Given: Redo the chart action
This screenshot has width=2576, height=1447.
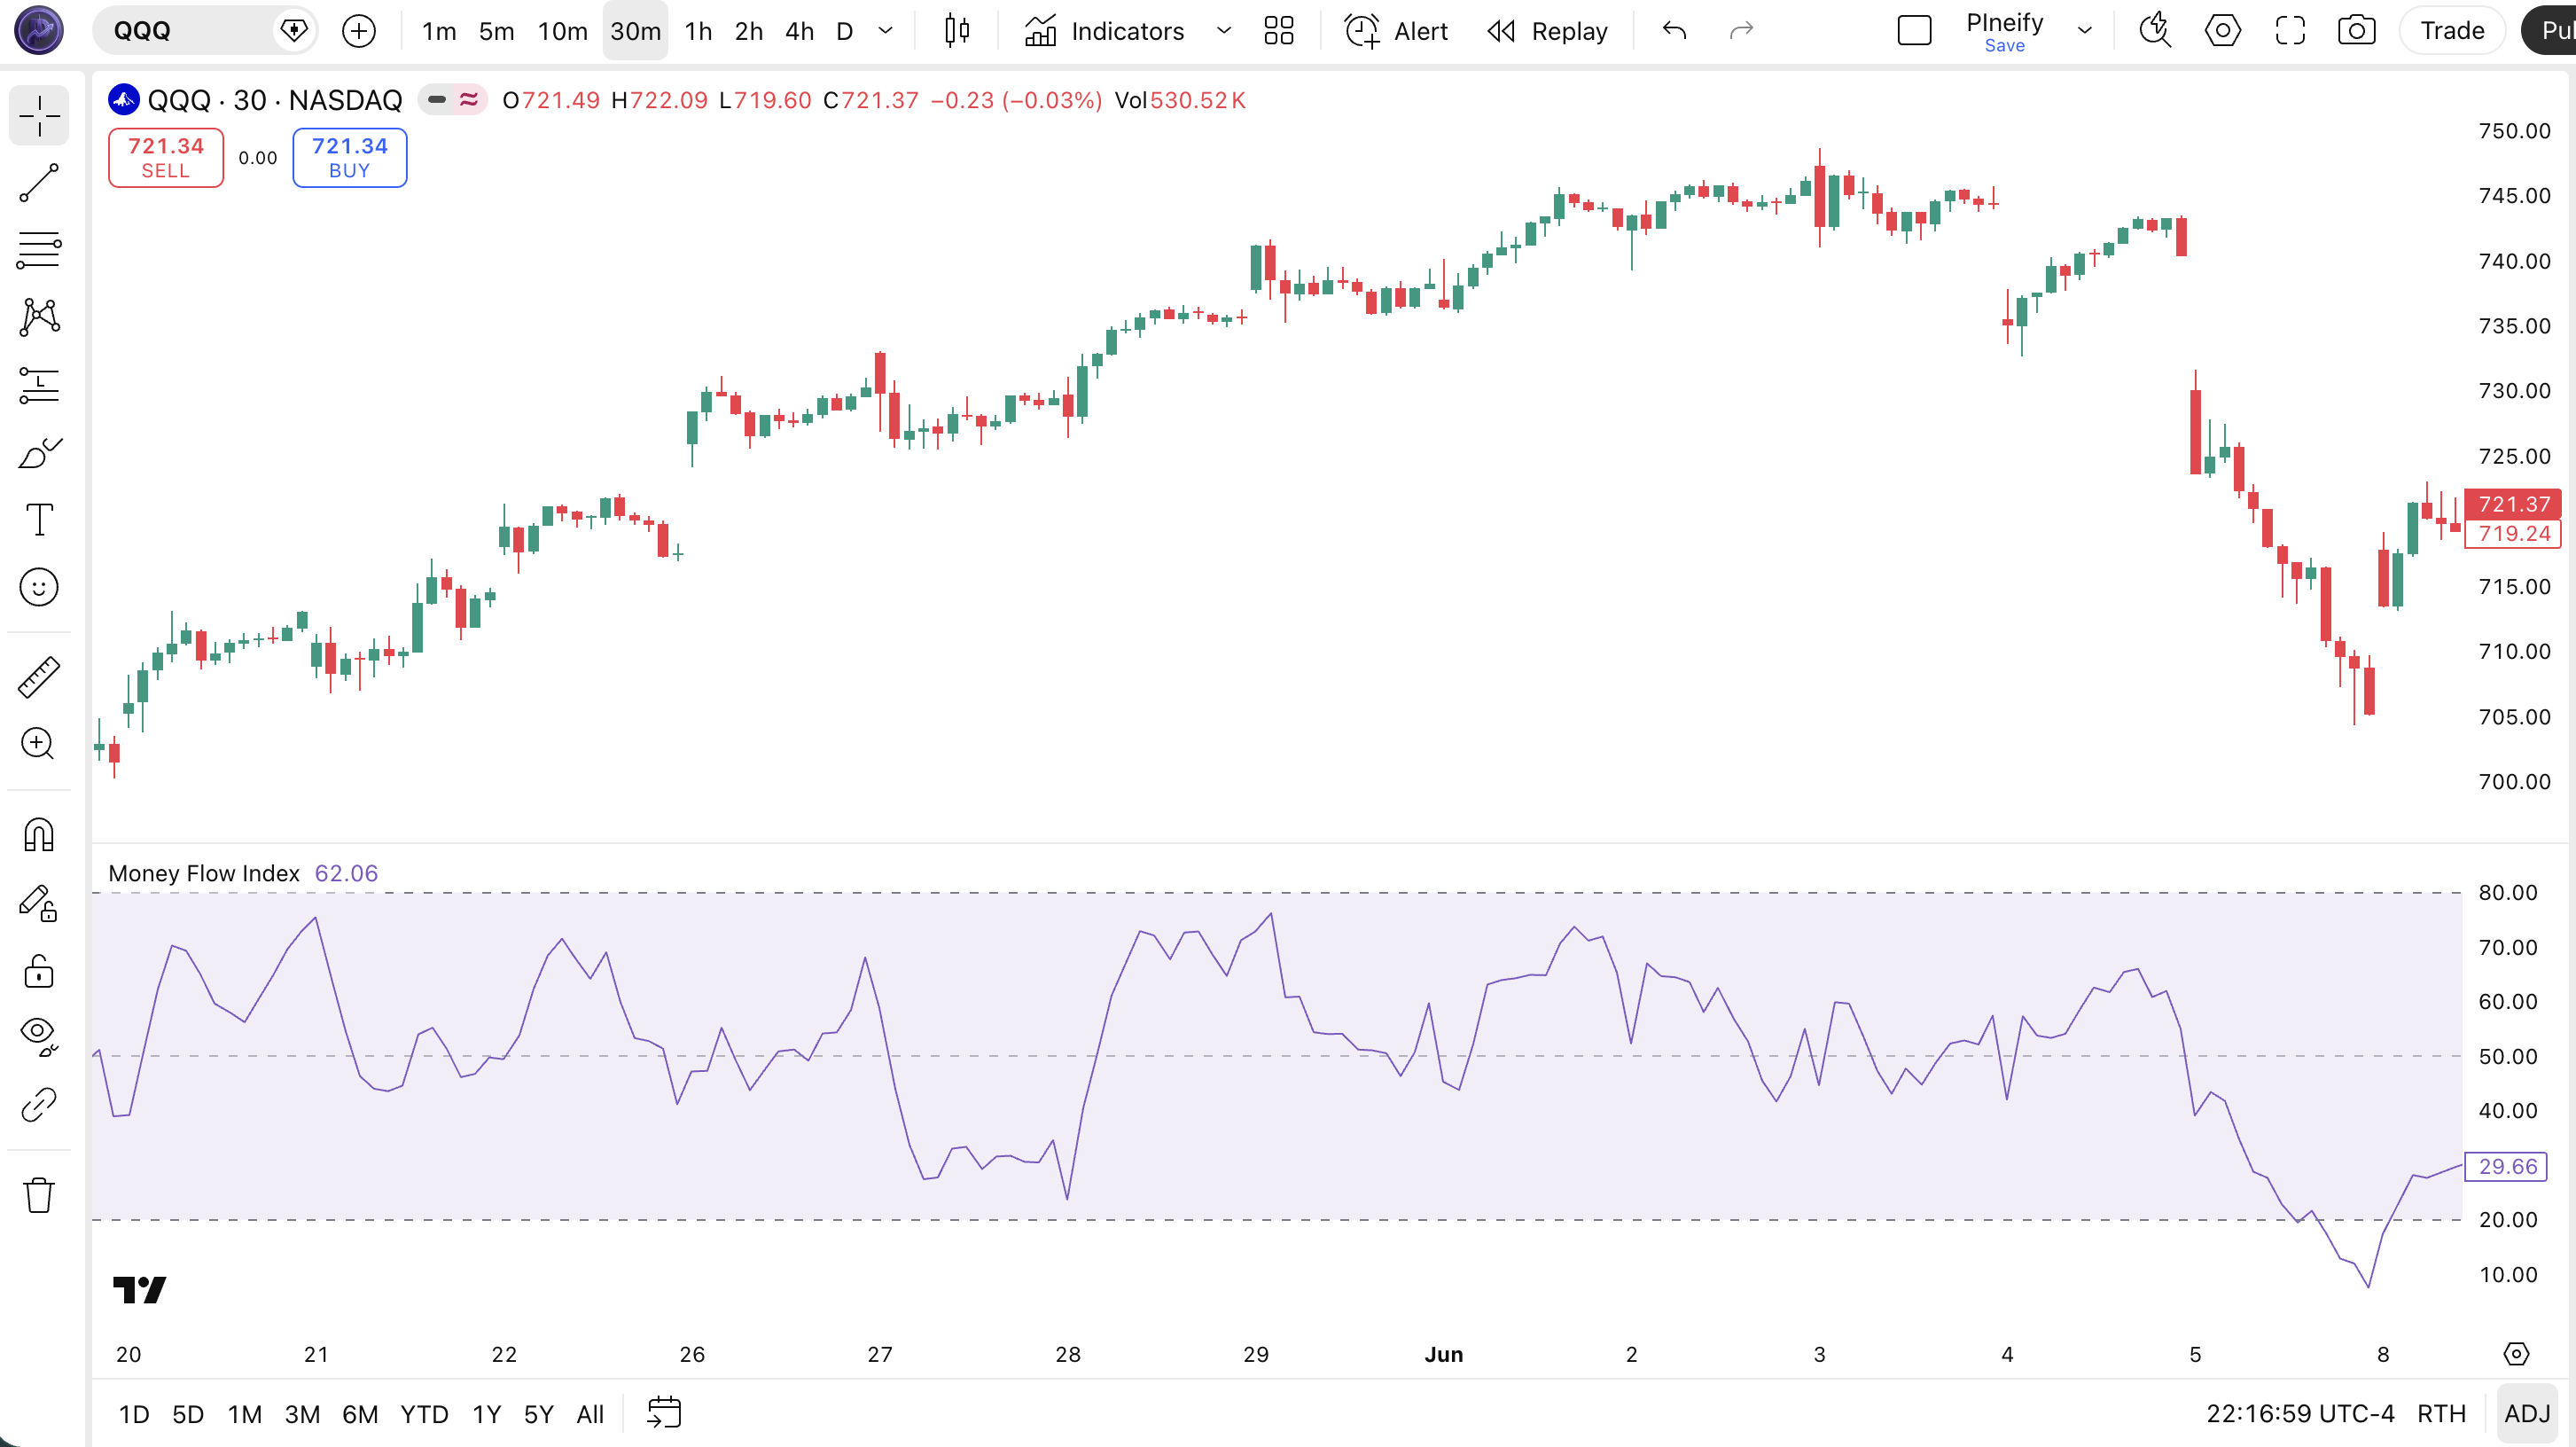Looking at the screenshot, I should coord(1741,31).
